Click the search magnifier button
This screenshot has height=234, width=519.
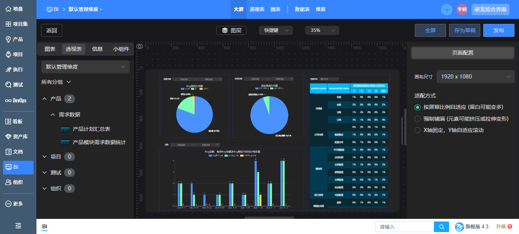point(441,227)
